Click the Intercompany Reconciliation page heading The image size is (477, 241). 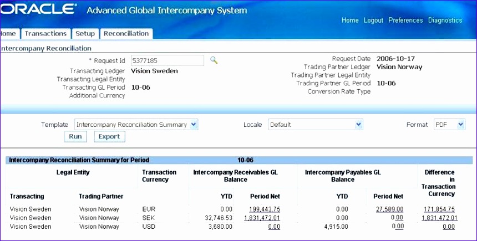point(45,48)
